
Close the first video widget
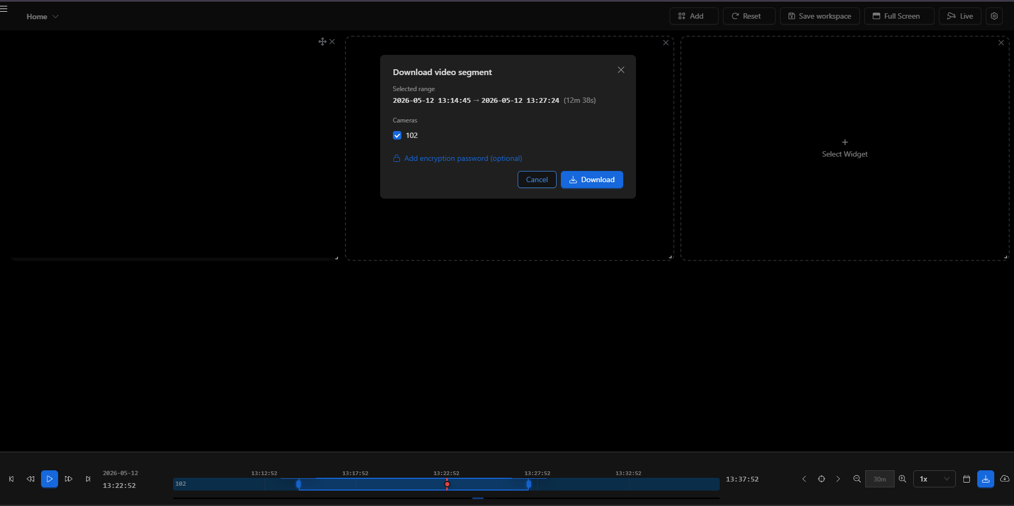[x=332, y=42]
